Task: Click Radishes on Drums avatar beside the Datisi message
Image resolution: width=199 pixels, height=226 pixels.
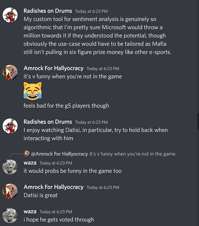Action: click(x=10, y=126)
